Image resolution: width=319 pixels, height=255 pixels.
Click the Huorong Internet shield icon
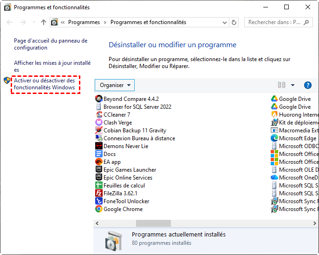tap(274, 114)
